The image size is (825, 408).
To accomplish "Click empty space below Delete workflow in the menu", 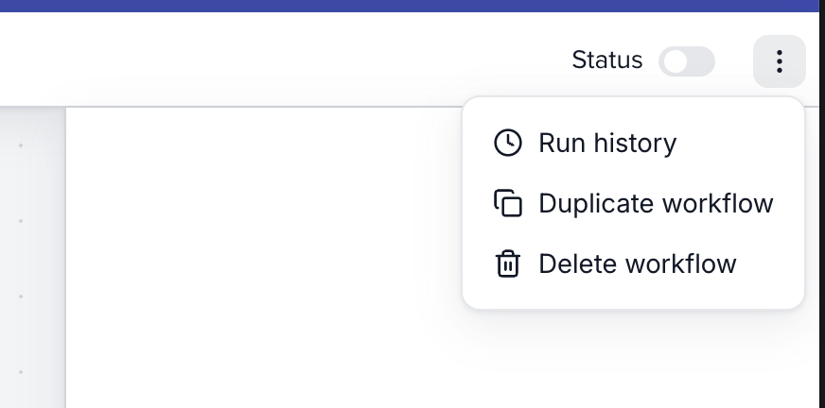I will (633, 297).
